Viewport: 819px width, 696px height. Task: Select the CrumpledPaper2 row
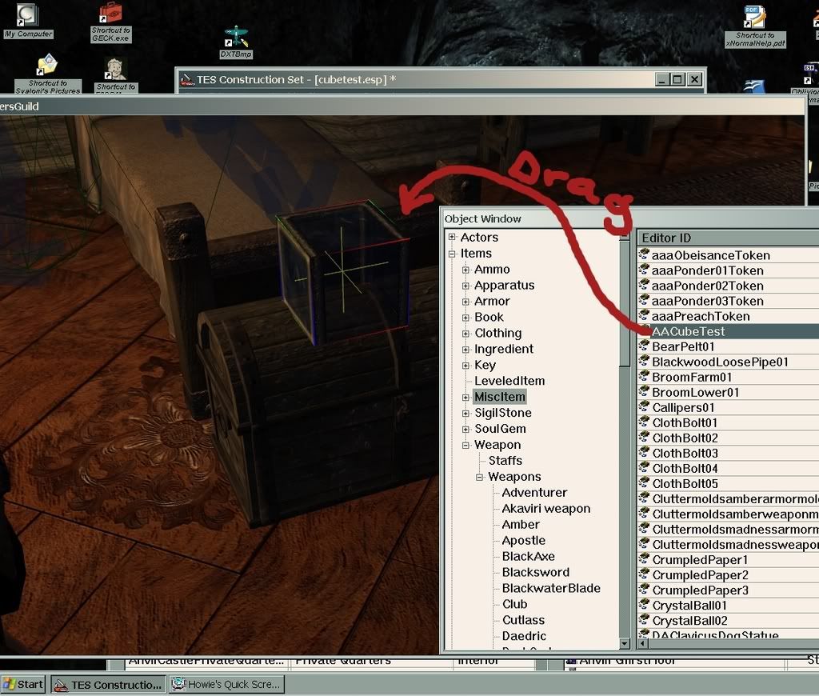tap(728, 574)
